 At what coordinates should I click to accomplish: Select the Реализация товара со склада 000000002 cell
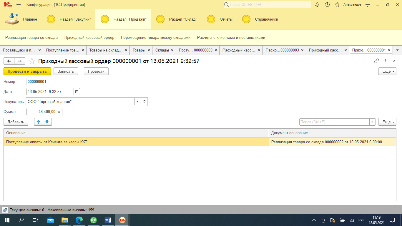point(333,142)
